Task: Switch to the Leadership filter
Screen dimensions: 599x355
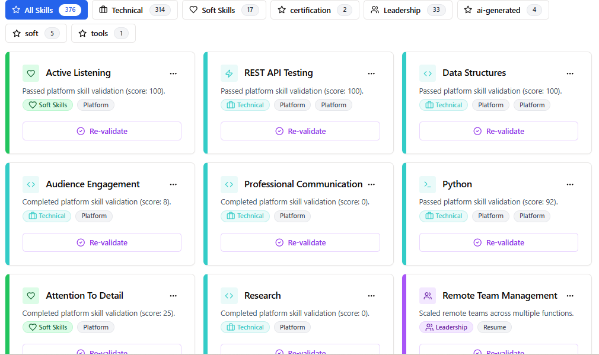Action: [407, 10]
